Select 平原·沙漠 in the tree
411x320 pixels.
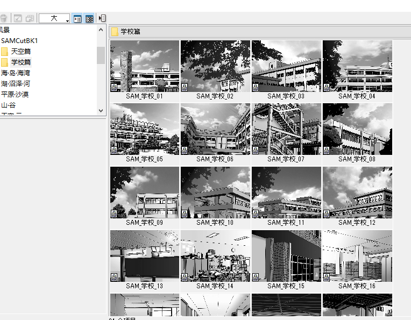(x=15, y=94)
